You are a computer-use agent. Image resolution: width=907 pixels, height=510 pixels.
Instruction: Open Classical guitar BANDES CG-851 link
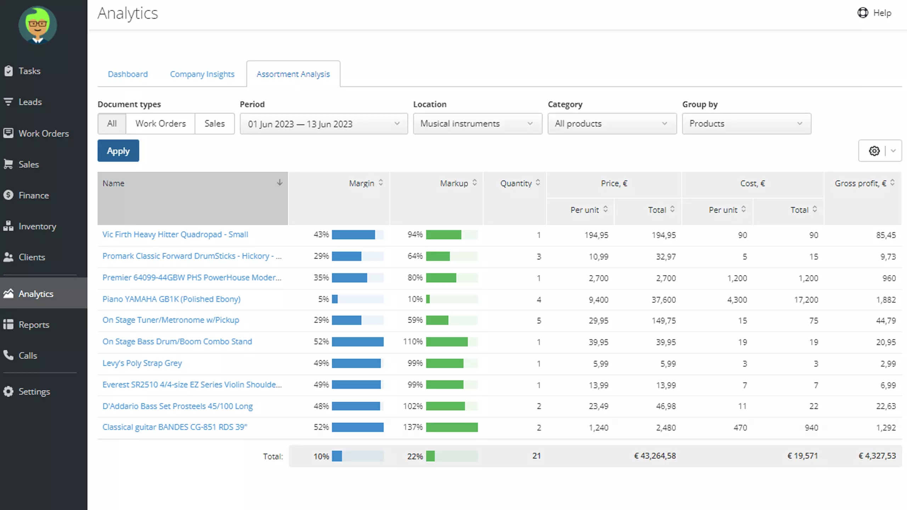(175, 427)
